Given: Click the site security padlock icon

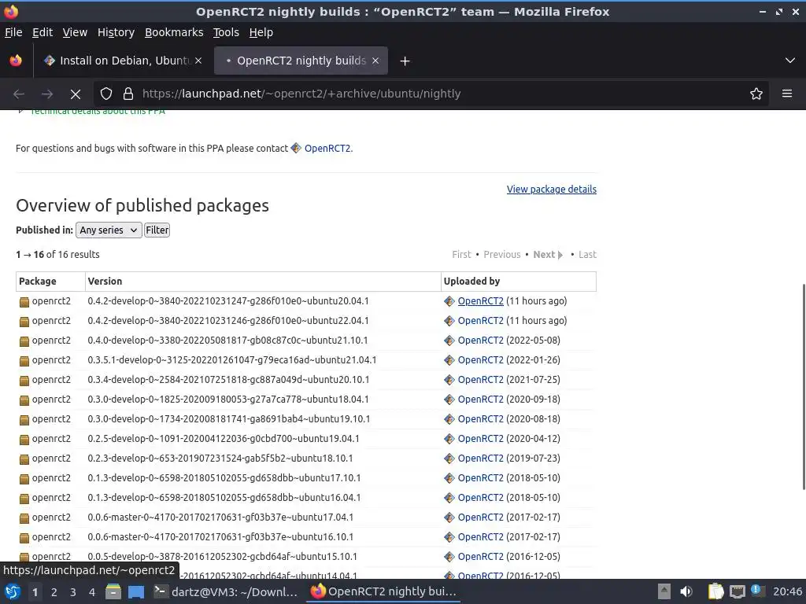Looking at the screenshot, I should click(128, 94).
